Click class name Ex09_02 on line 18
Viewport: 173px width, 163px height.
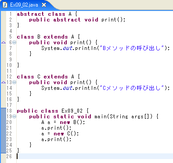[x=72, y=111]
